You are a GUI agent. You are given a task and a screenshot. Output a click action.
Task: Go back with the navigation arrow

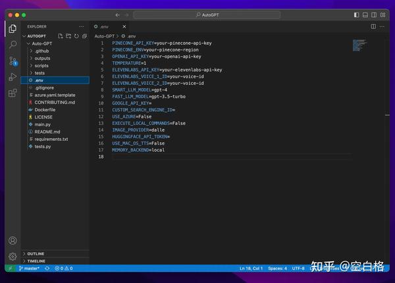click(118, 15)
